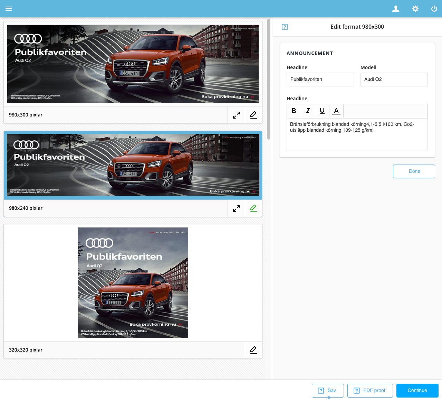Toggle italic formatting

point(308,111)
